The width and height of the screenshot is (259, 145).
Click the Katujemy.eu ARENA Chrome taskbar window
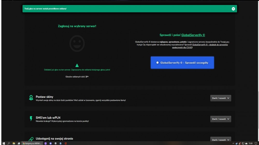click(x=32, y=143)
